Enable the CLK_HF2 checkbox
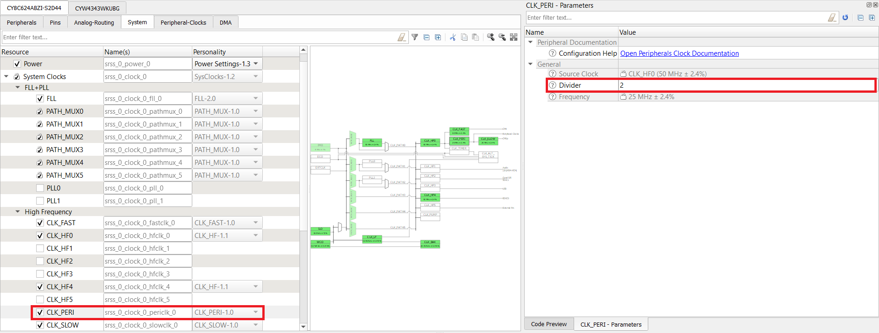 coord(40,261)
